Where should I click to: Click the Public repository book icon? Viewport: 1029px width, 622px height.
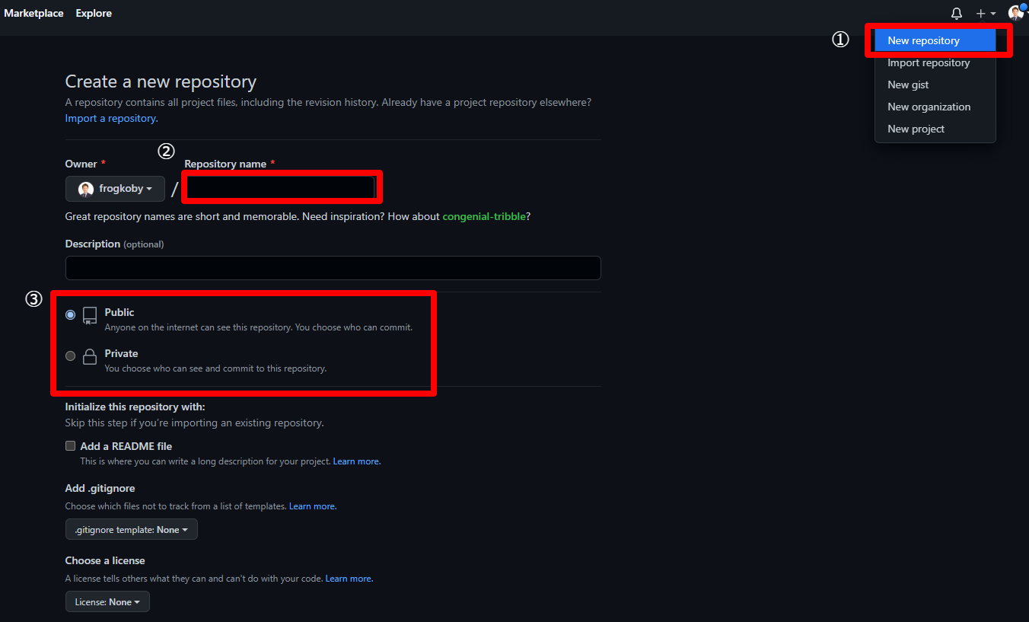[90, 316]
